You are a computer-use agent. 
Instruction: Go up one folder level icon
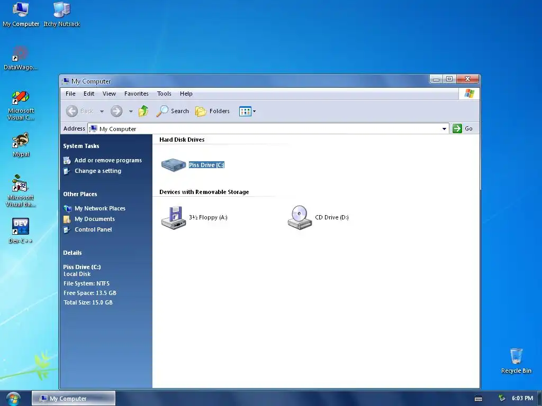tap(143, 111)
